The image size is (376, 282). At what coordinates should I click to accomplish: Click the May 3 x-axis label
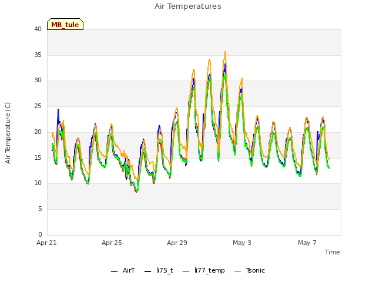click(x=242, y=243)
